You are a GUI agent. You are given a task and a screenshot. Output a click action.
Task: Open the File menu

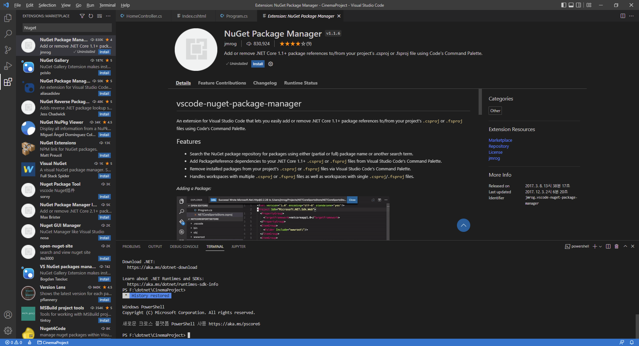(17, 5)
